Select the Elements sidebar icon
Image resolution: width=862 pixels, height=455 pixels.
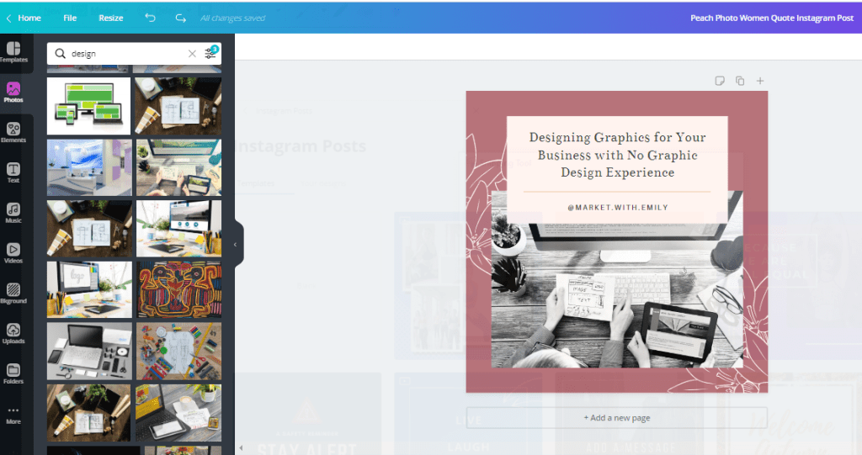13,132
